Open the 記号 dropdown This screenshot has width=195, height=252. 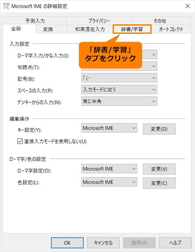point(119,78)
